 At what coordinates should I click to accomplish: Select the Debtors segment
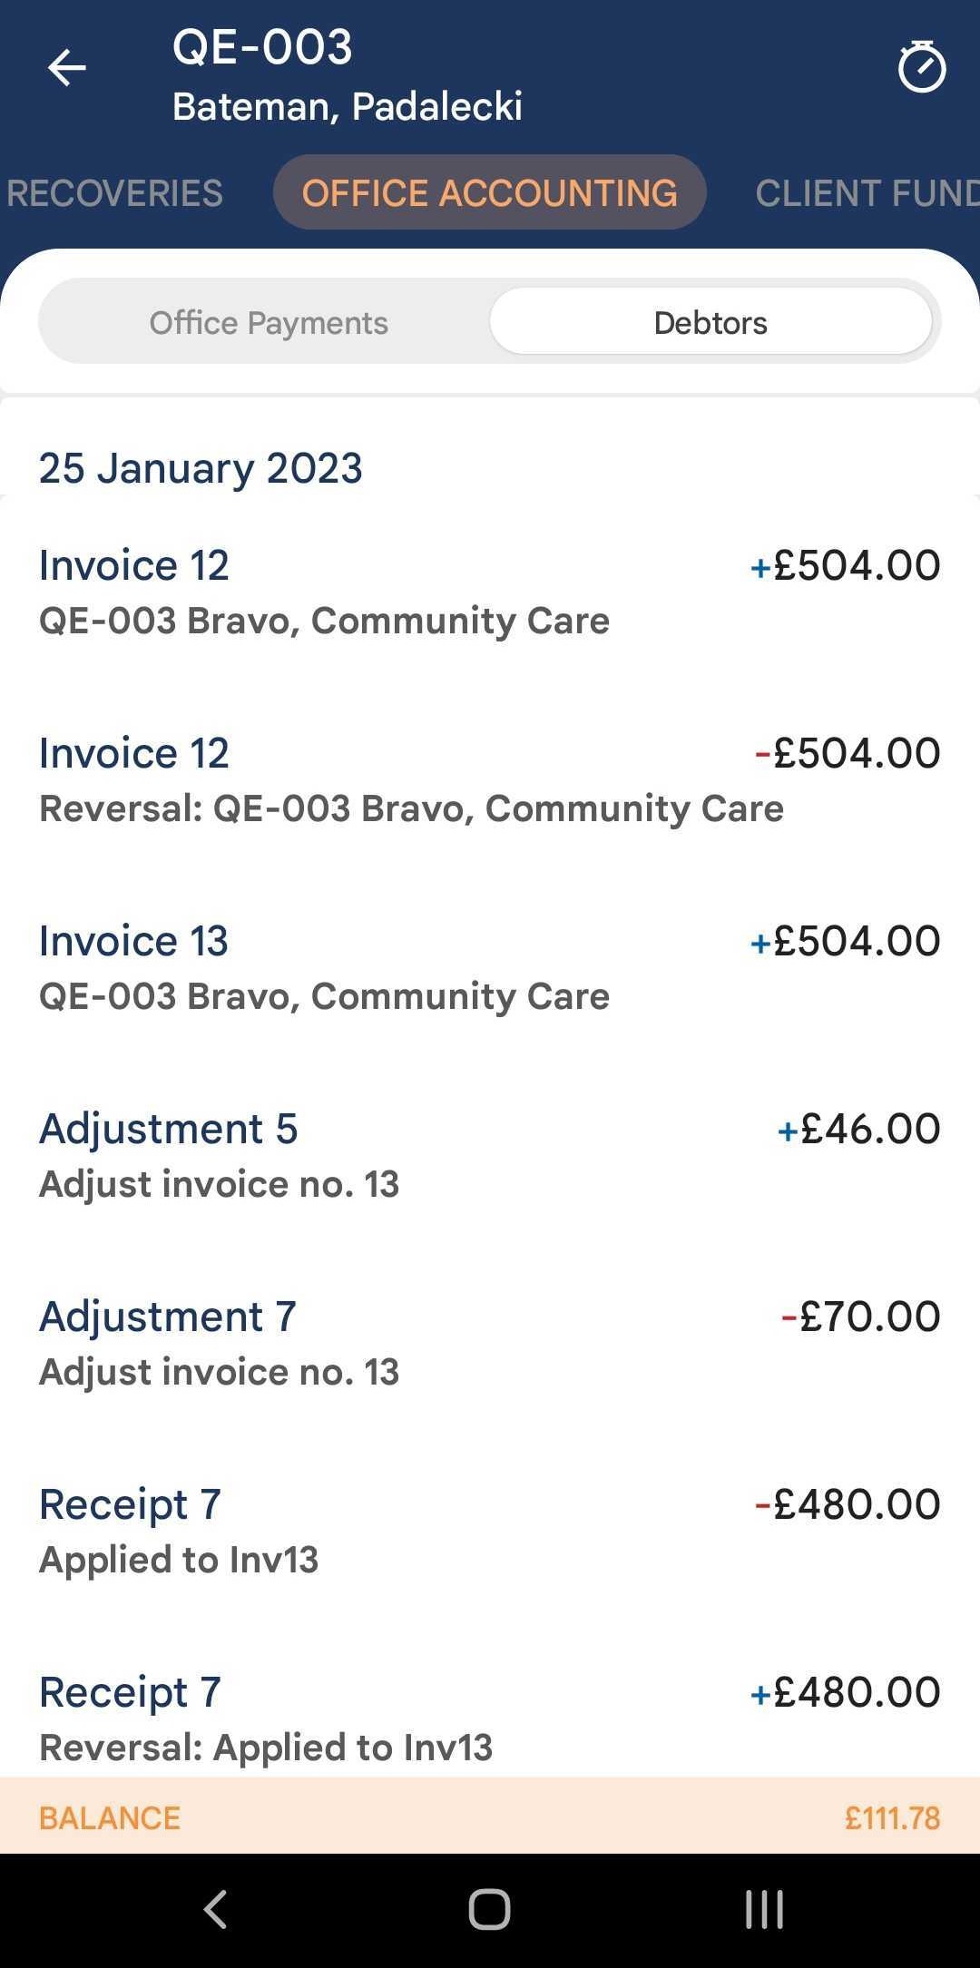click(x=710, y=323)
